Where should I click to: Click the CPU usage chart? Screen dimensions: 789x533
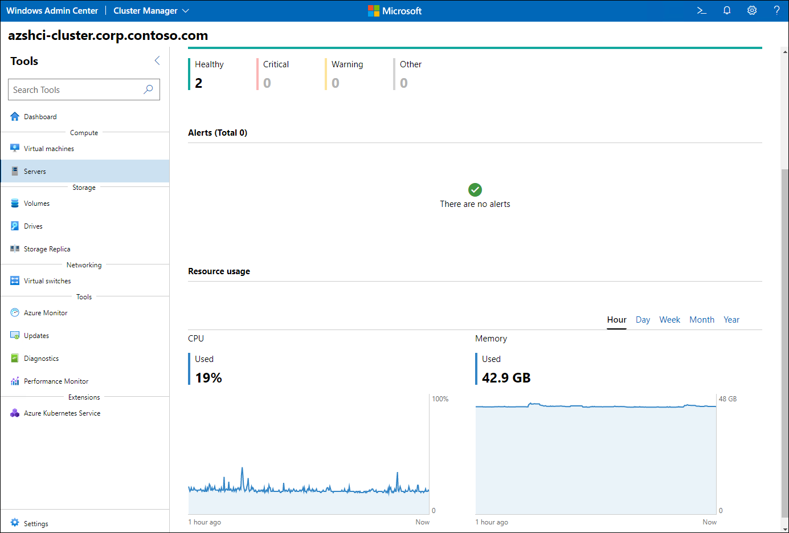pos(309,454)
